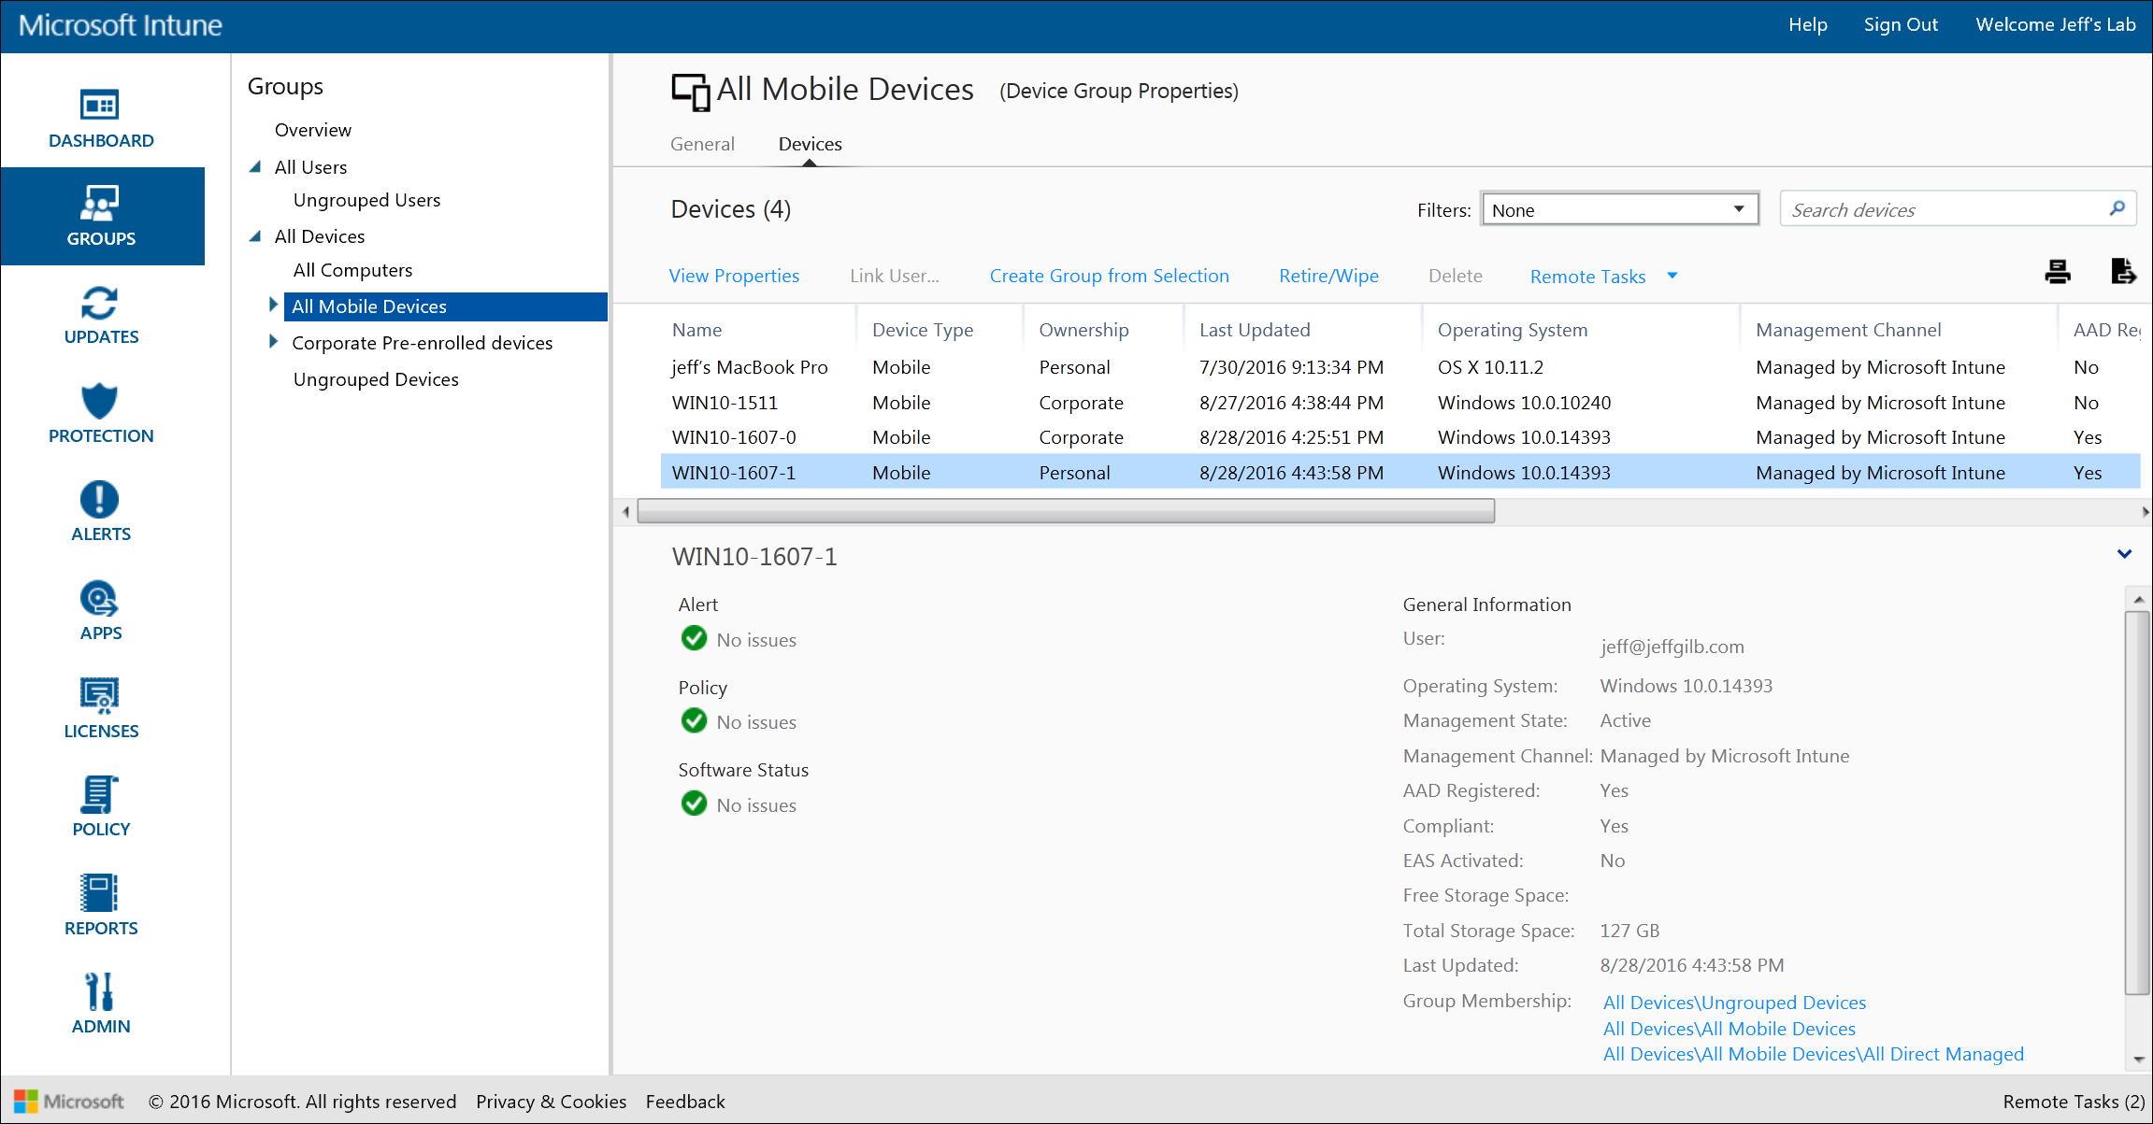Select Overview in Groups tree
Viewport: 2153px width, 1124px height.
coord(313,130)
